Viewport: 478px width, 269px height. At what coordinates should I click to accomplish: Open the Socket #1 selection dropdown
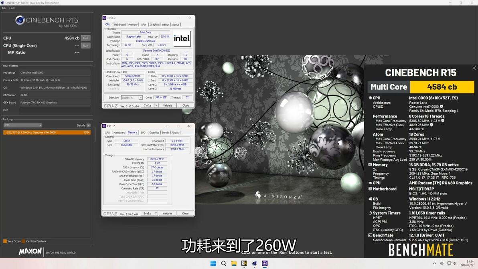click(x=132, y=98)
